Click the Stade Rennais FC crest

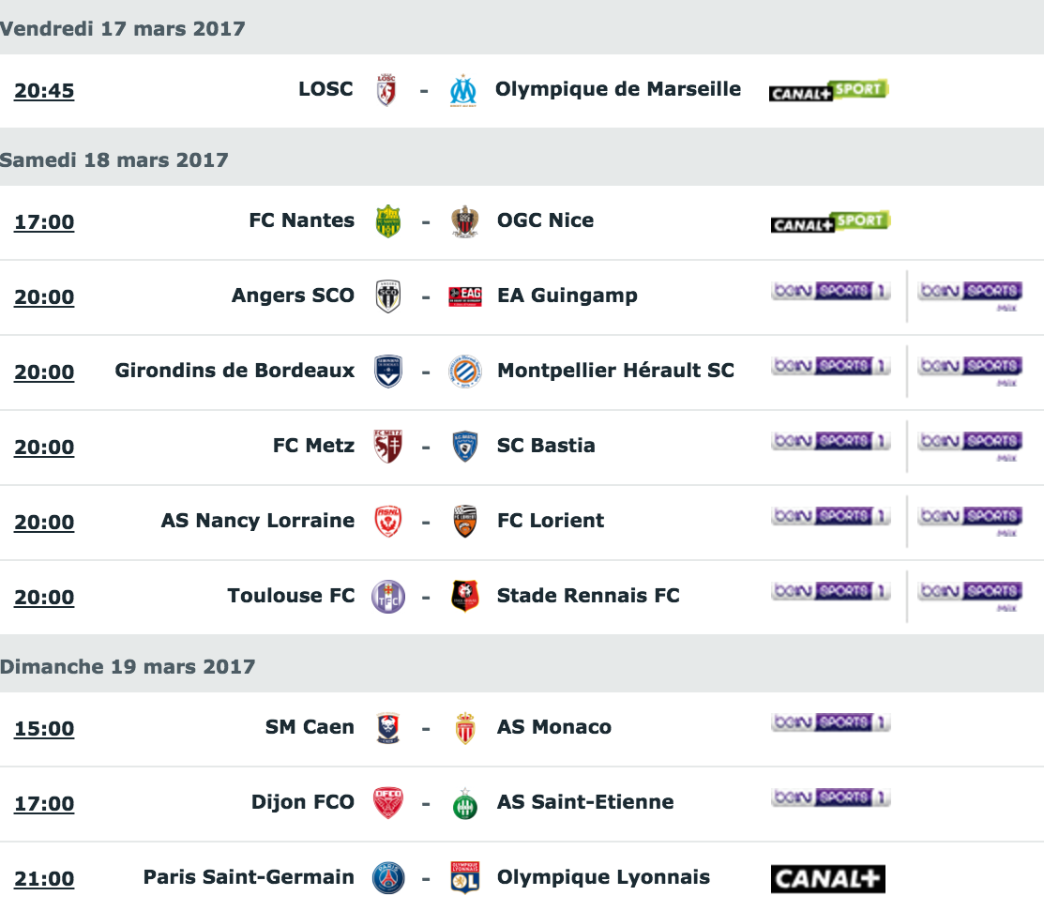pos(464,596)
